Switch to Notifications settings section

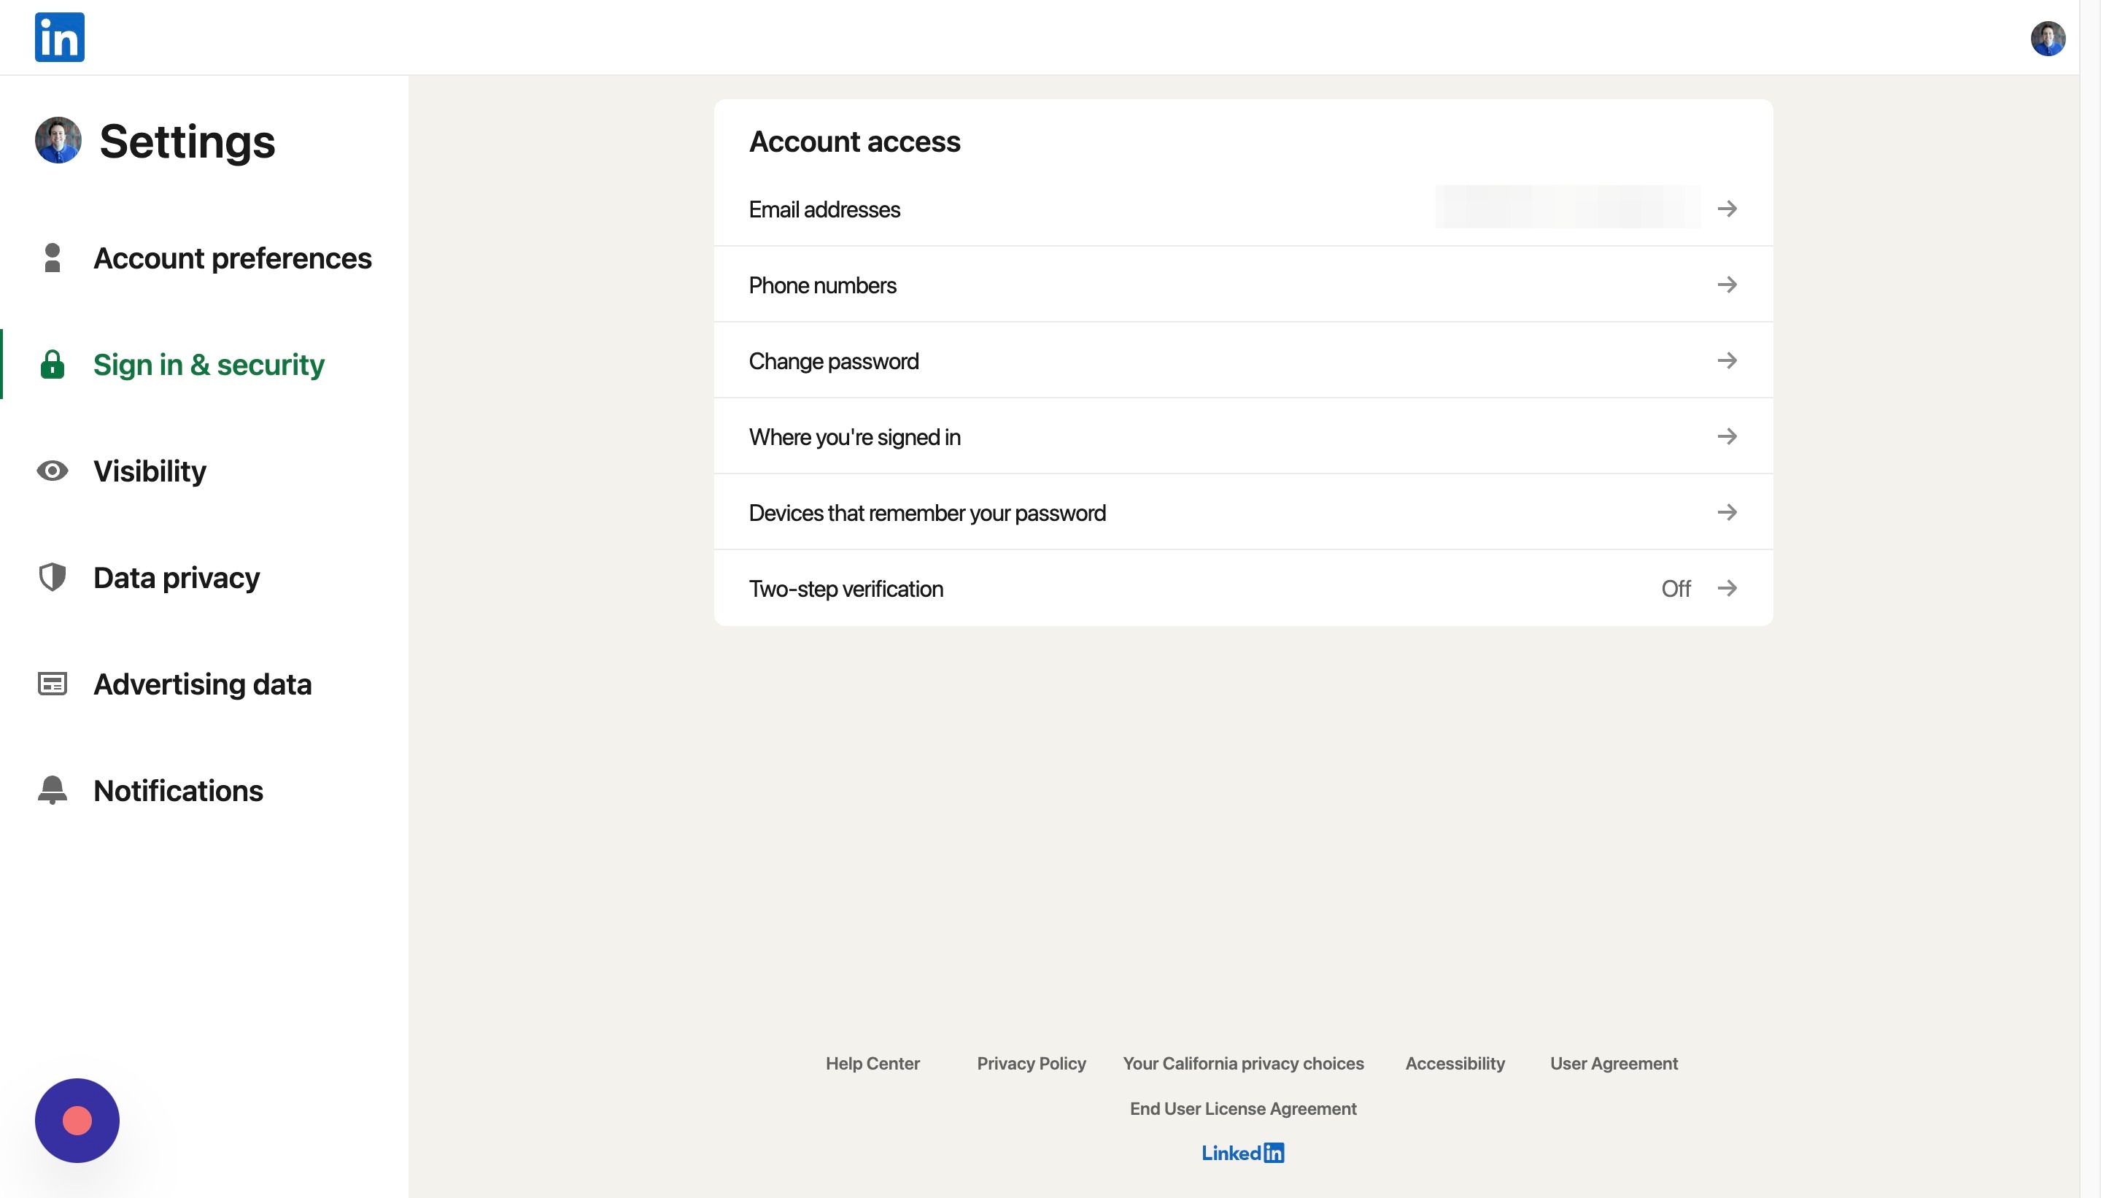click(x=178, y=790)
